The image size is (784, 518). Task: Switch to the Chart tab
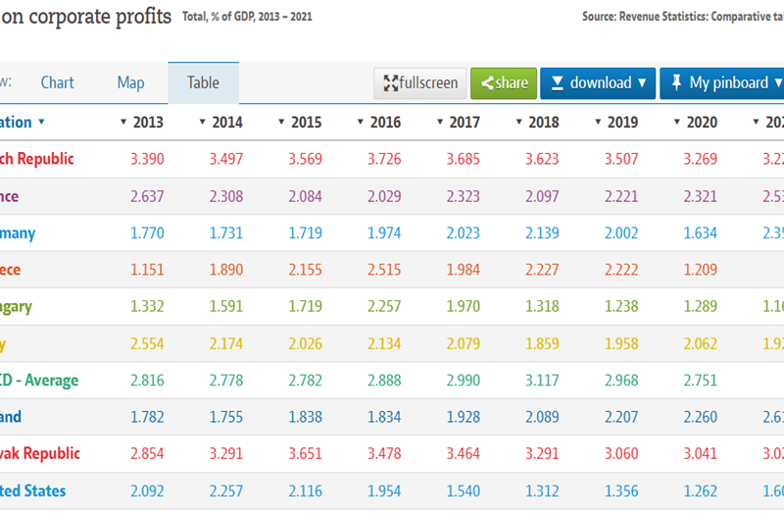point(57,83)
